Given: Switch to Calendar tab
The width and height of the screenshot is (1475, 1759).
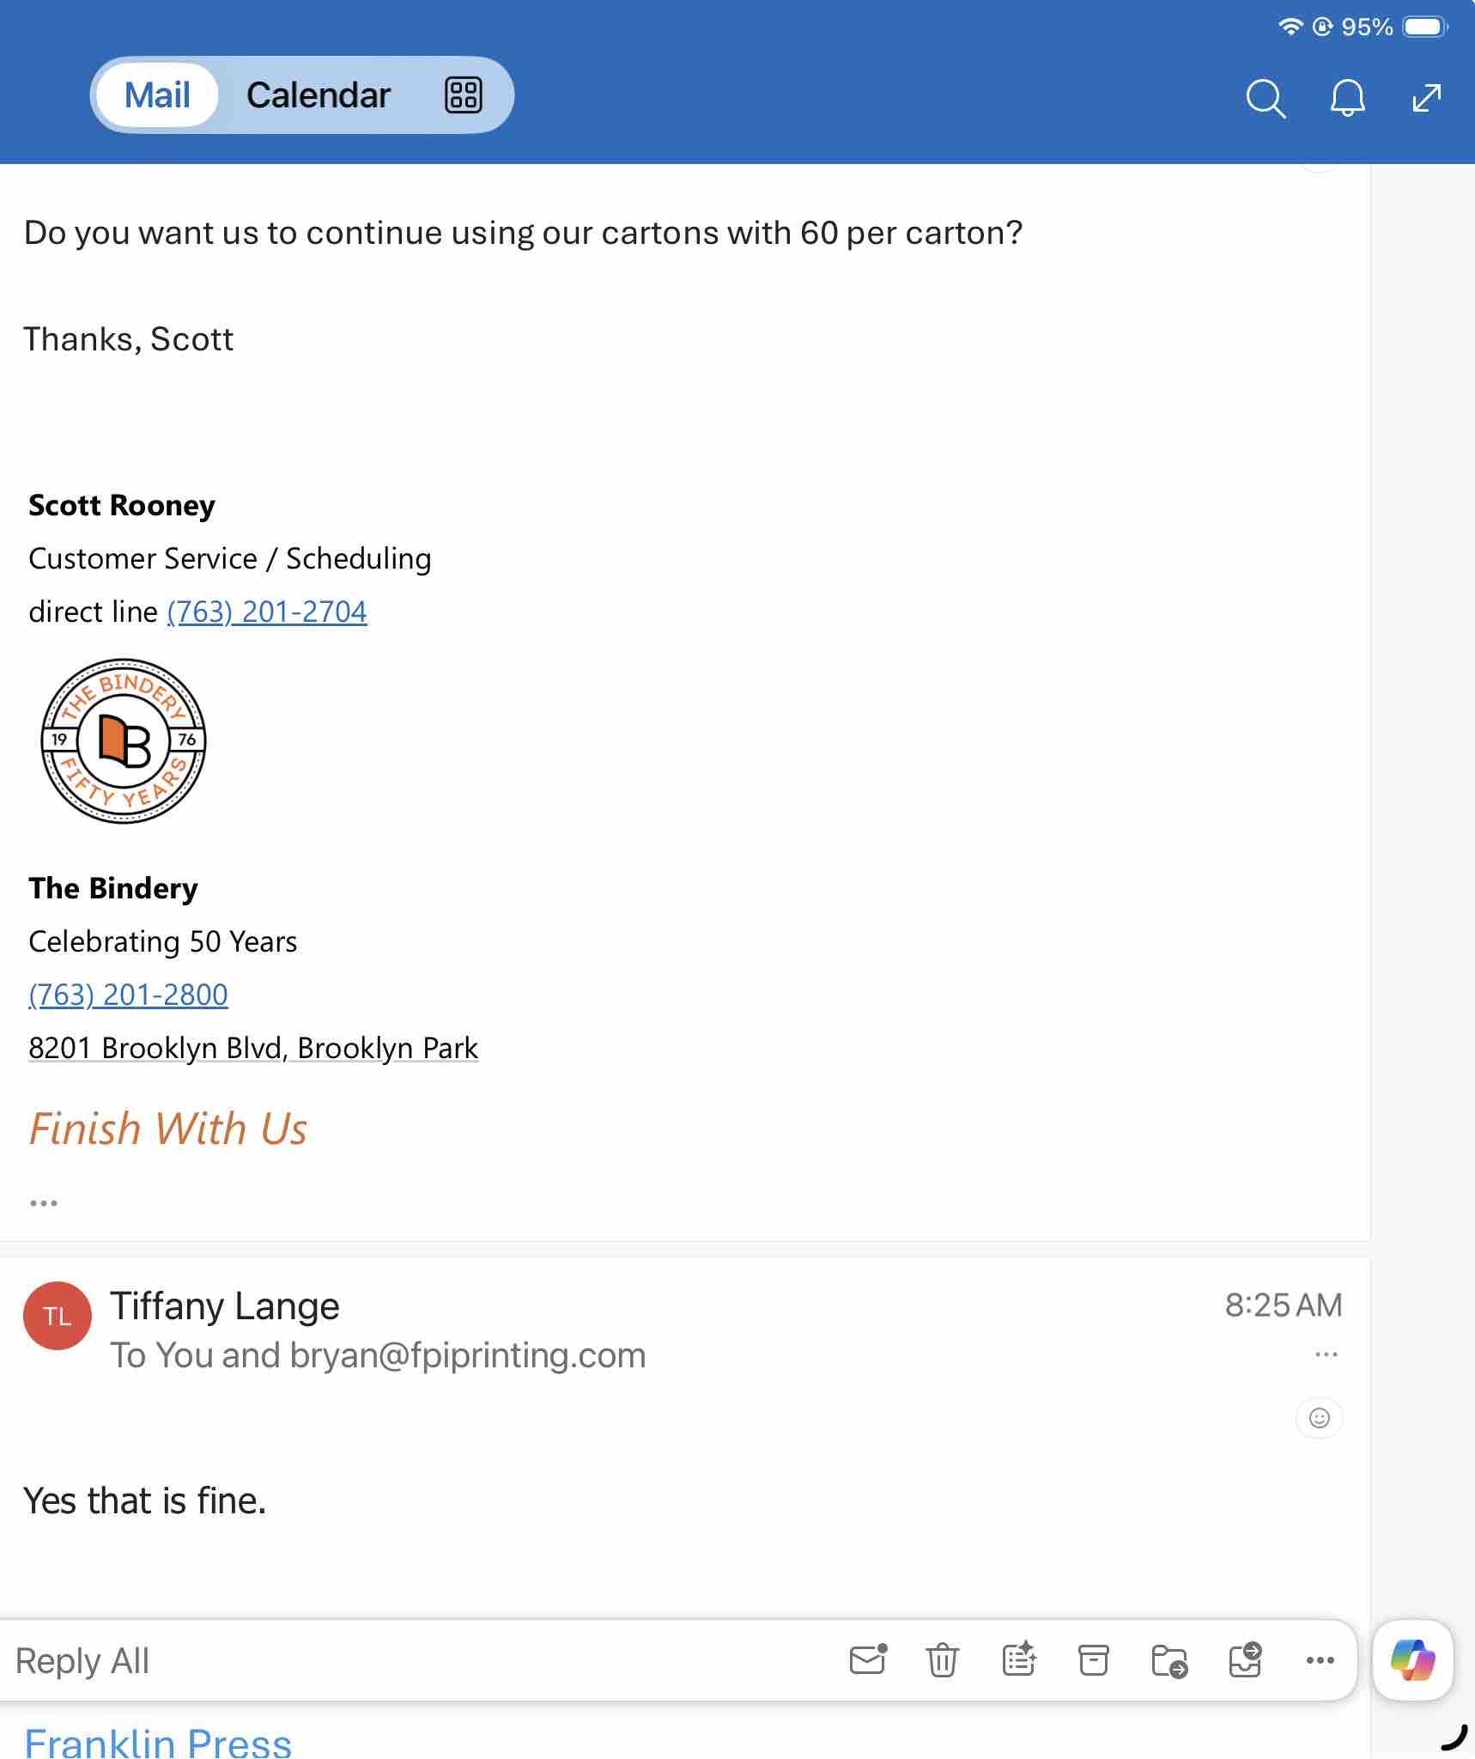Looking at the screenshot, I should (x=318, y=95).
